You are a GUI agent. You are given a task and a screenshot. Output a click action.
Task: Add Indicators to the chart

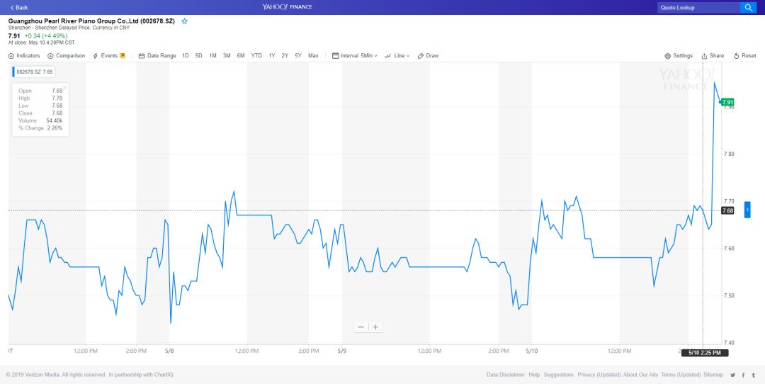24,56
